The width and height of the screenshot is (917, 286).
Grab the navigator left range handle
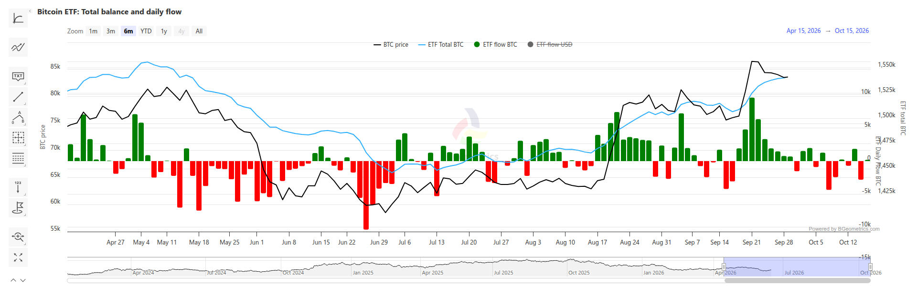click(724, 266)
